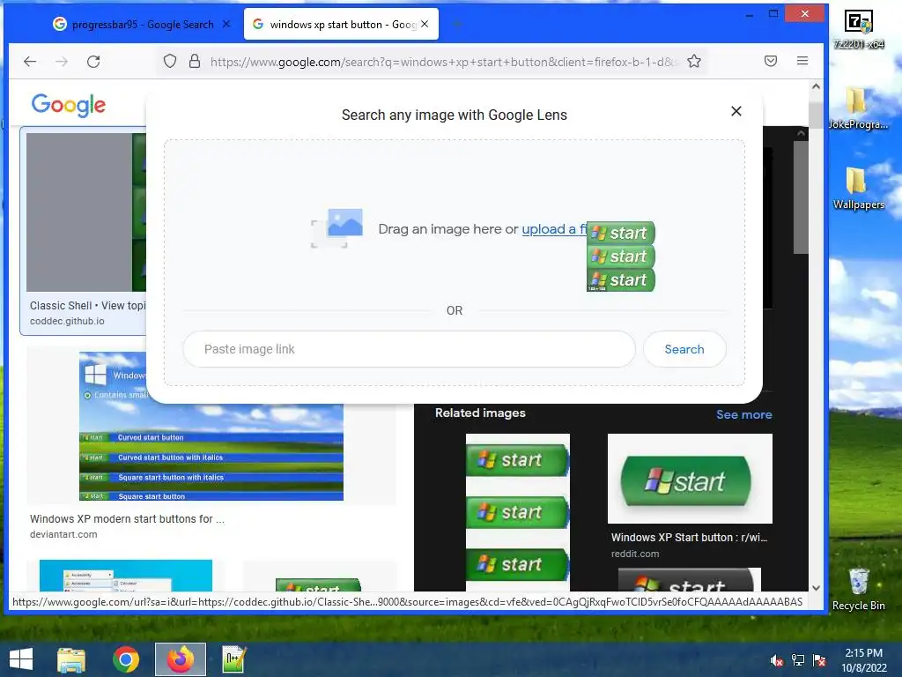Click the page scrollbar down arrow
The width and height of the screenshot is (902, 677).
click(x=816, y=588)
